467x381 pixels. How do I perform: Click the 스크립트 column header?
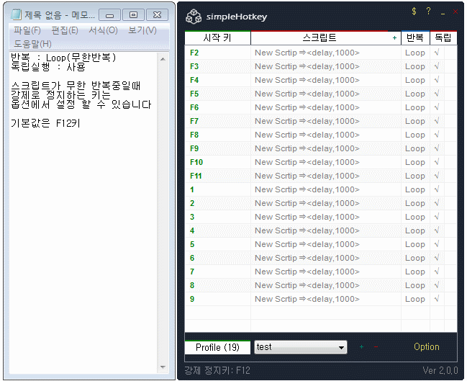coord(319,38)
